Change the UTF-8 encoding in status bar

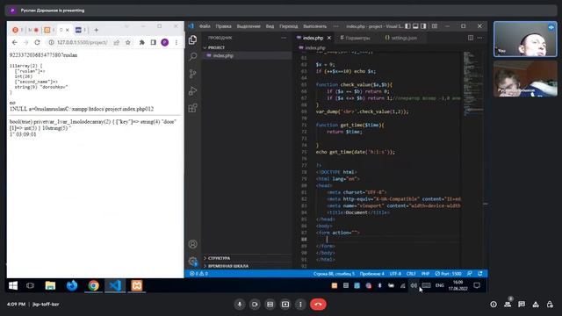coord(395,274)
